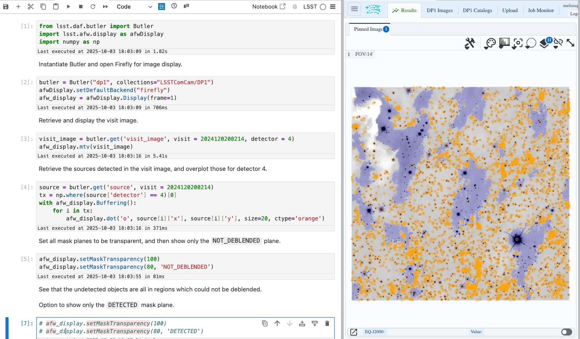Viewport: 580px width, 339px height.
Task: Toggle the mouse readout lock switch
Action: tap(566, 332)
